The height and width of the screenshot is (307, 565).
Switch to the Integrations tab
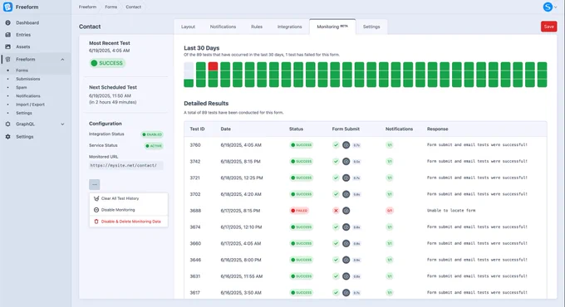[289, 27]
